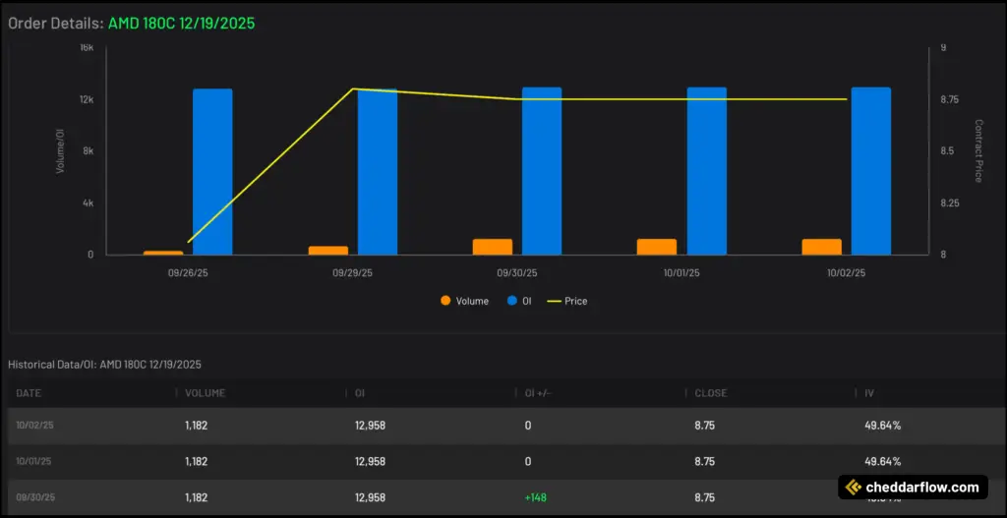Click the orange Volume bar for 09/26/25

pyautogui.click(x=163, y=253)
